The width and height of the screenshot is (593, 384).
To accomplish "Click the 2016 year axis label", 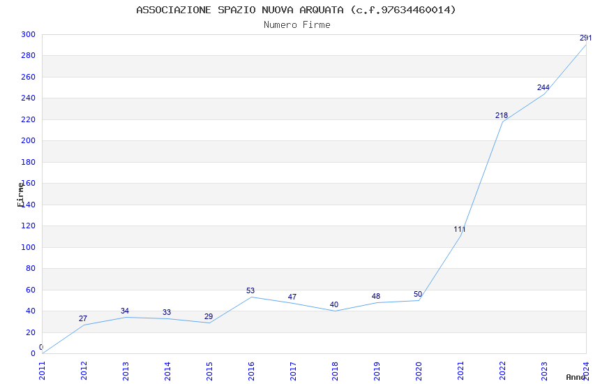I will click(x=251, y=371).
